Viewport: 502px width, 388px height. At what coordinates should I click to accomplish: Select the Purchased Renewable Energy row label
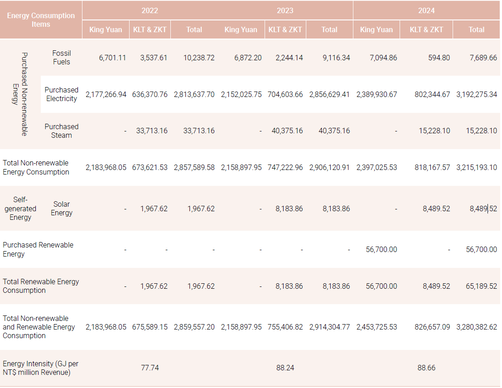pos(38,249)
